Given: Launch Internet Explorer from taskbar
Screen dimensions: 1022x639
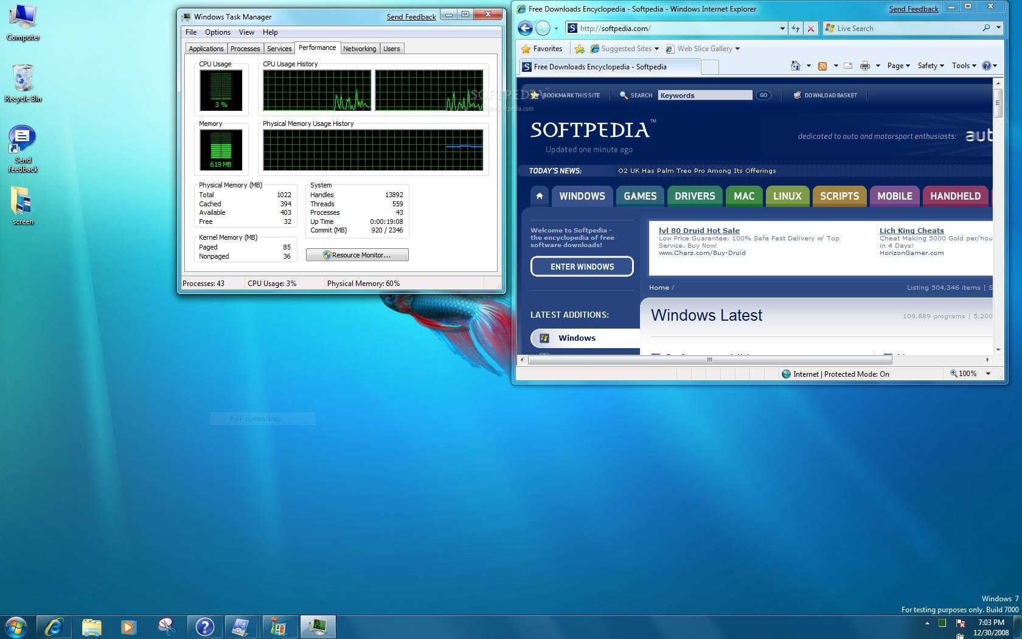Looking at the screenshot, I should click(54, 627).
